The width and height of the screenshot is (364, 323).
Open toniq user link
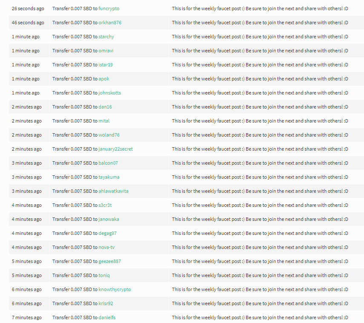pyautogui.click(x=104, y=275)
